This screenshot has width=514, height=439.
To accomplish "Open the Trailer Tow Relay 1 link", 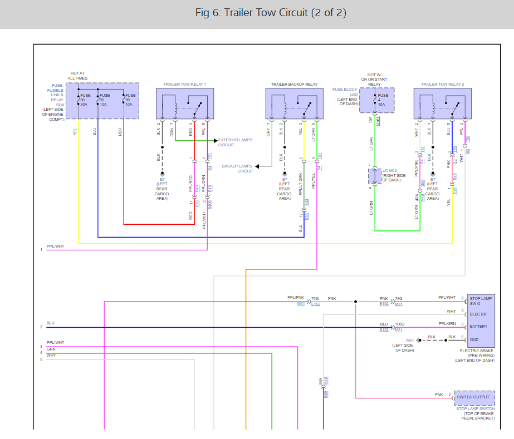I will point(184,84).
